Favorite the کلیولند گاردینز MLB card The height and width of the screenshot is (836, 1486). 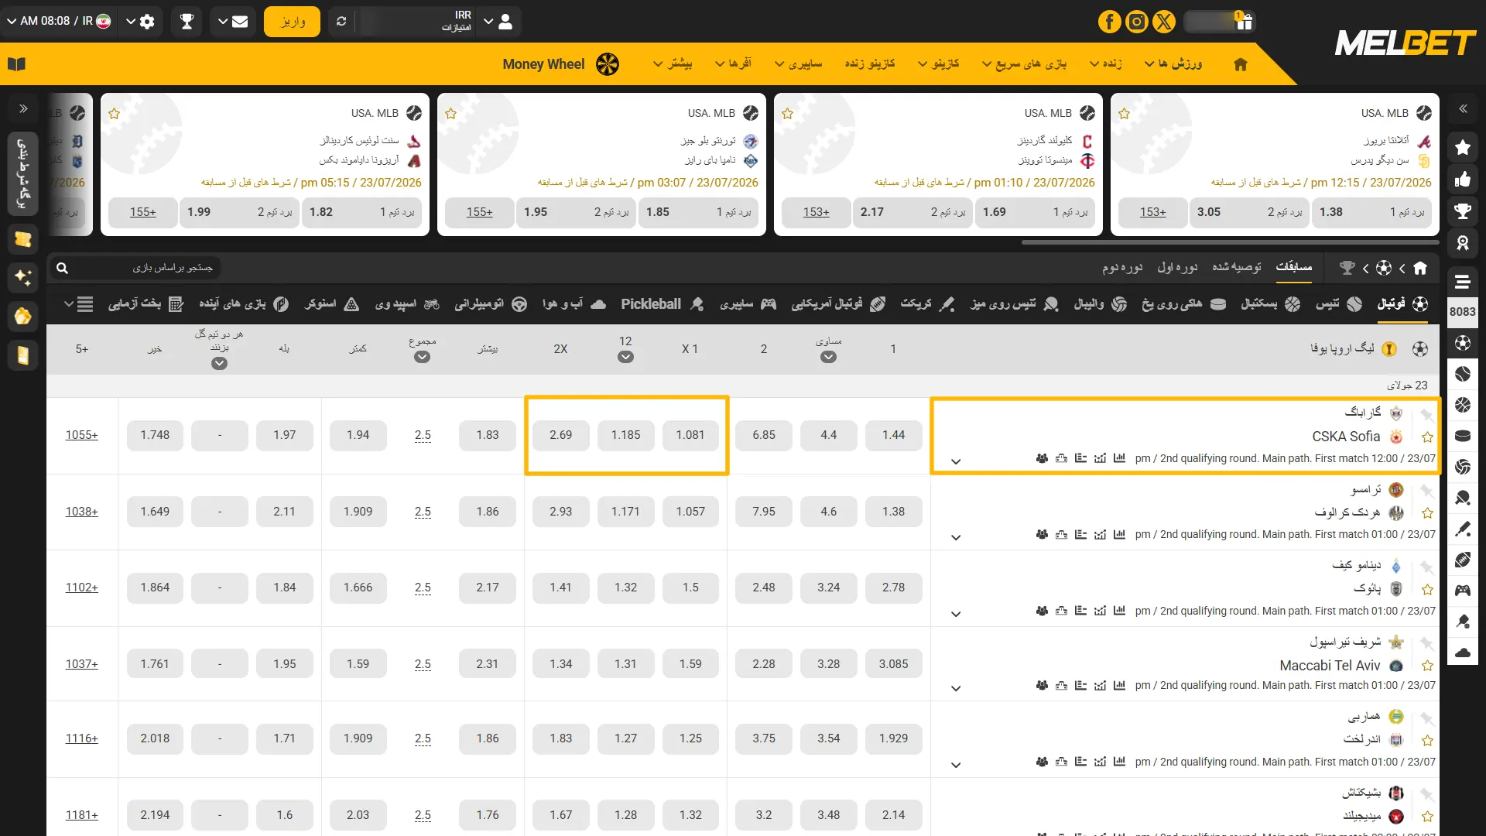(x=788, y=114)
